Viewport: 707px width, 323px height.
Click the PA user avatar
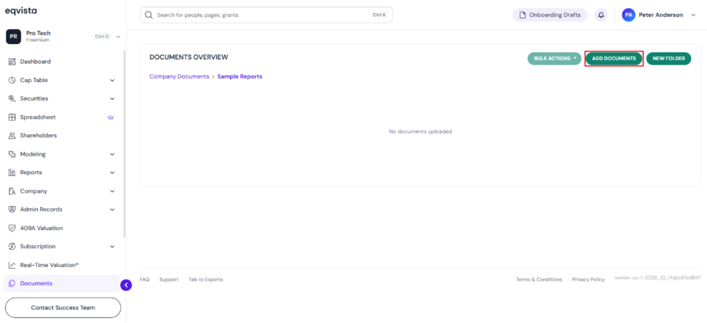(628, 15)
